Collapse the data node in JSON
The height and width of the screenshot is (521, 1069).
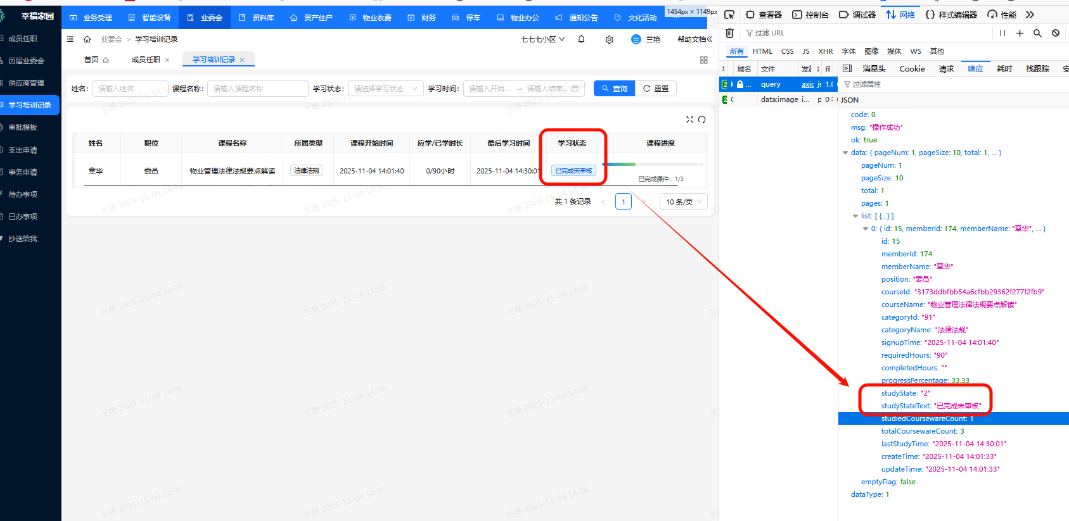(x=845, y=153)
